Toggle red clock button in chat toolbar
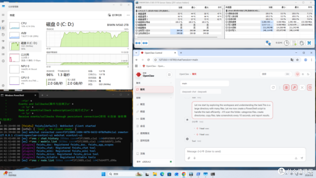 click(310, 88)
